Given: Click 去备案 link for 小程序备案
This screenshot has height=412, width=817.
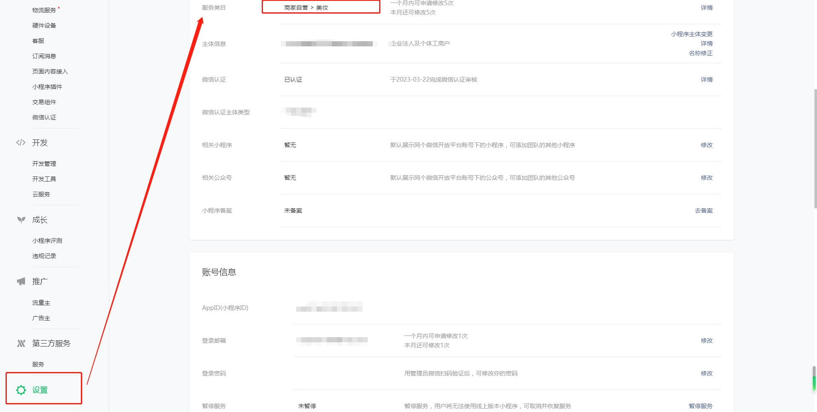Looking at the screenshot, I should [703, 210].
